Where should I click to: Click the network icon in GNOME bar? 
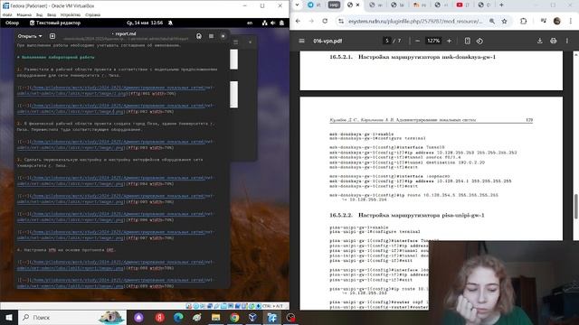pos(265,23)
